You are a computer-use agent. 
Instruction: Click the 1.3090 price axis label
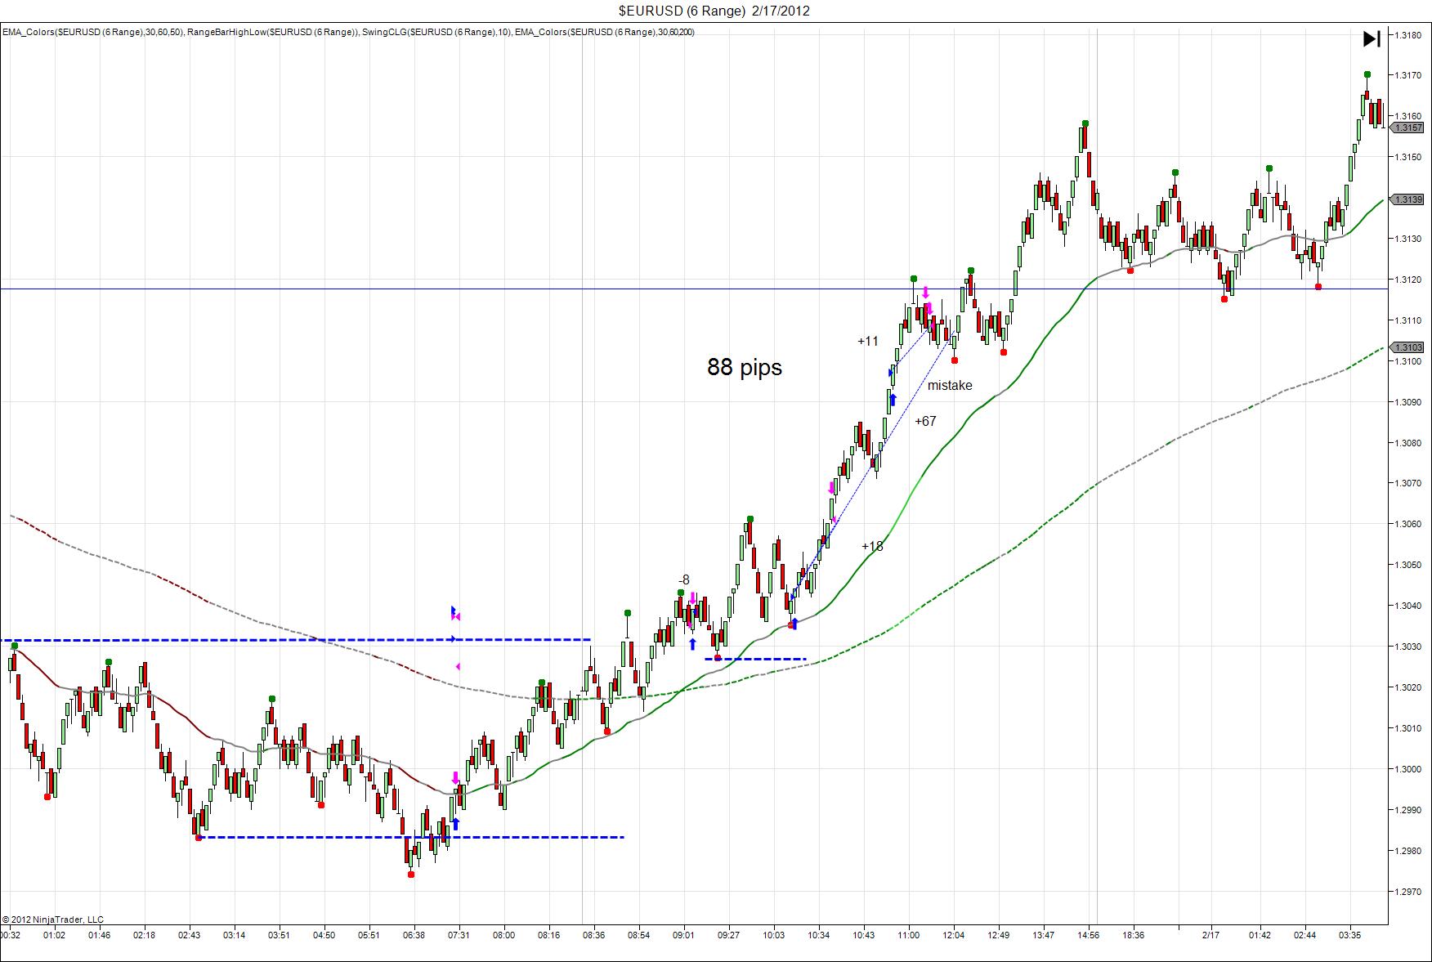(x=1409, y=402)
